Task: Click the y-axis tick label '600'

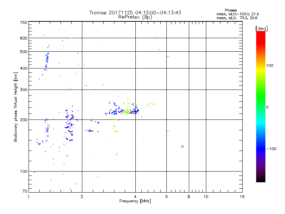Action: (24, 38)
